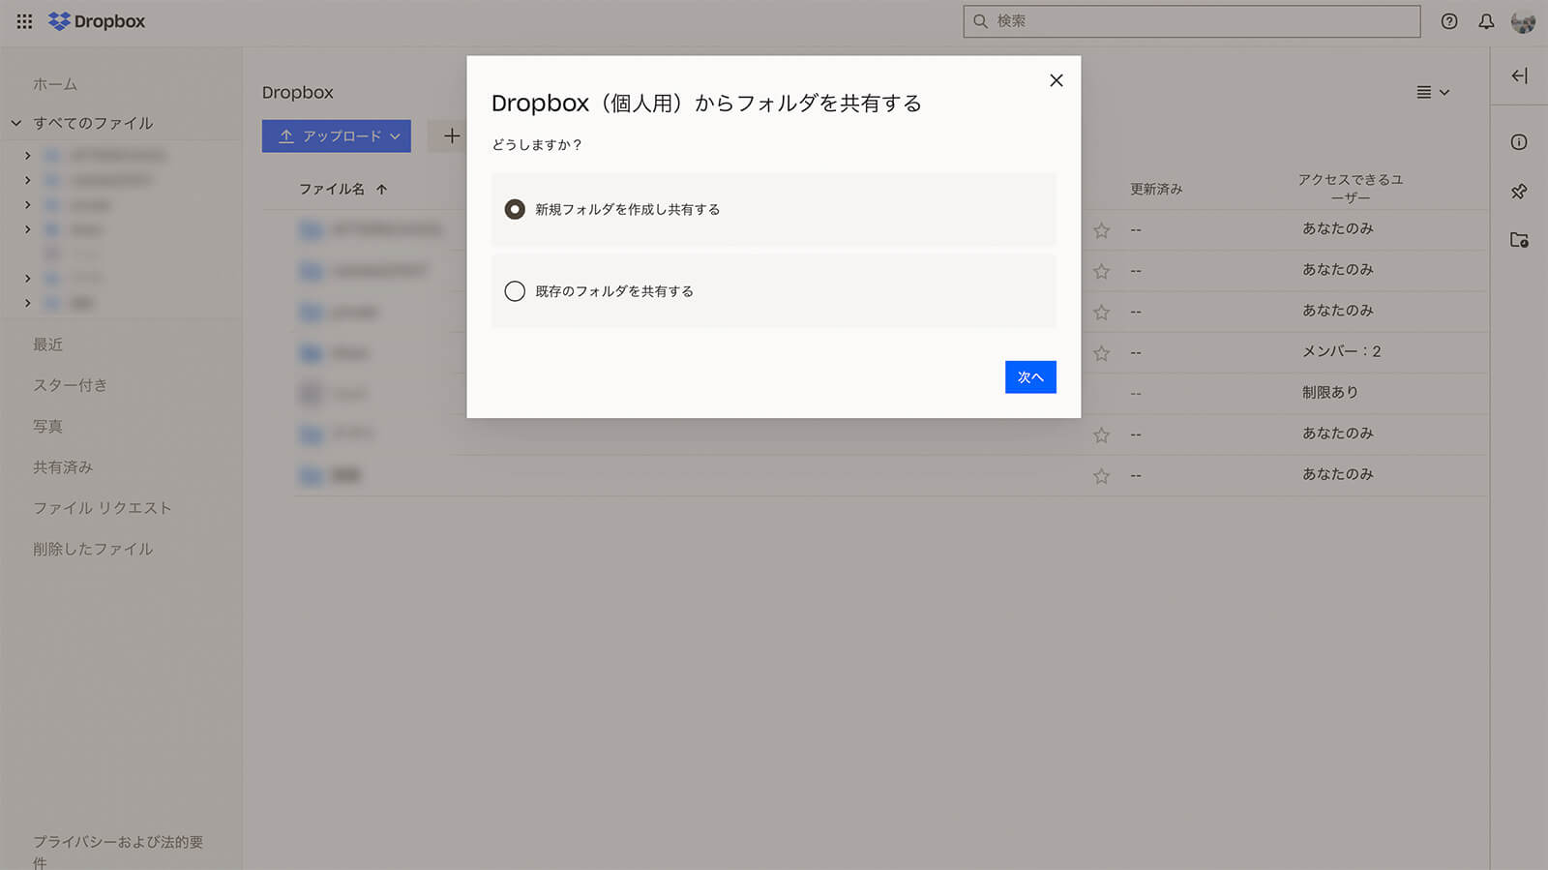This screenshot has width=1548, height=870.
Task: Expand the first sidebar folder chevron
Action: (x=27, y=156)
